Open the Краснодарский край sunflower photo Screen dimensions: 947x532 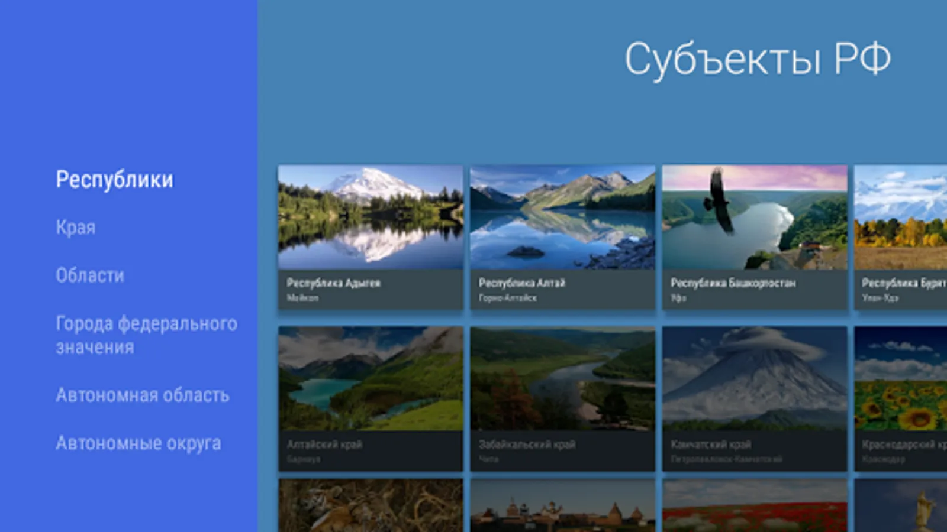click(x=901, y=378)
